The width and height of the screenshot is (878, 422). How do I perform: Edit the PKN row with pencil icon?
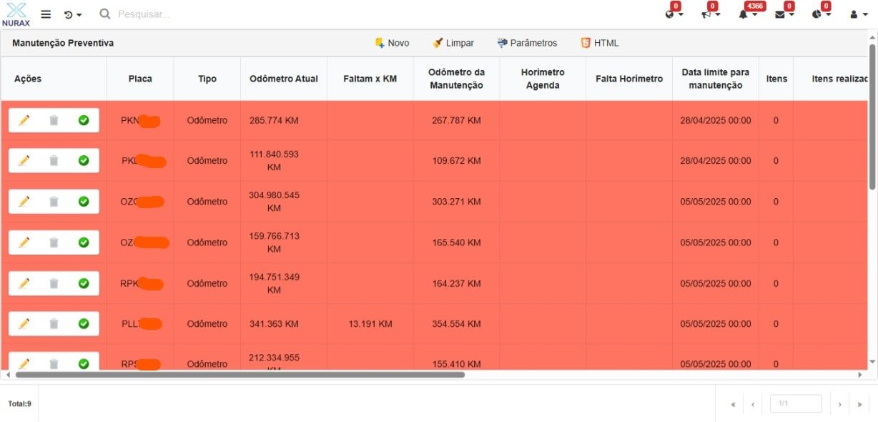tap(24, 120)
